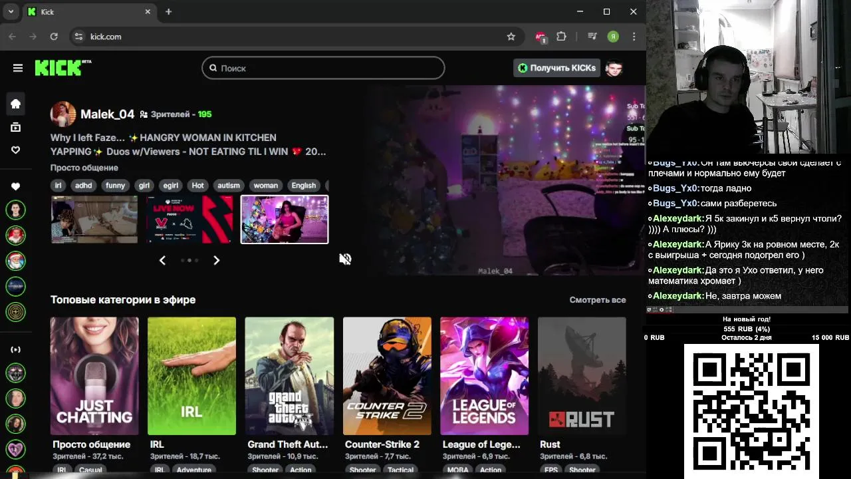Open the media control toolbar icon
The width and height of the screenshot is (851, 479).
click(592, 37)
